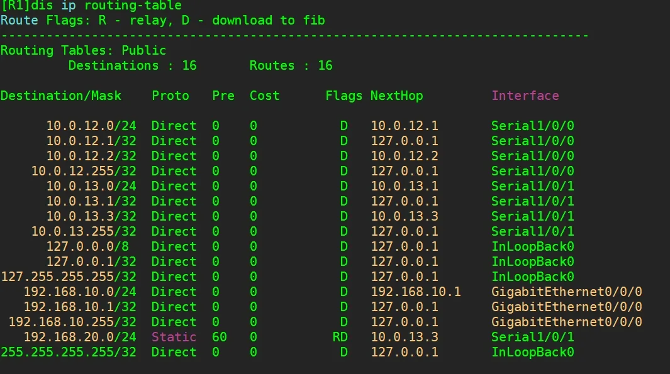The image size is (670, 374).
Task: Click the Pre column header
Action: pyautogui.click(x=223, y=96)
